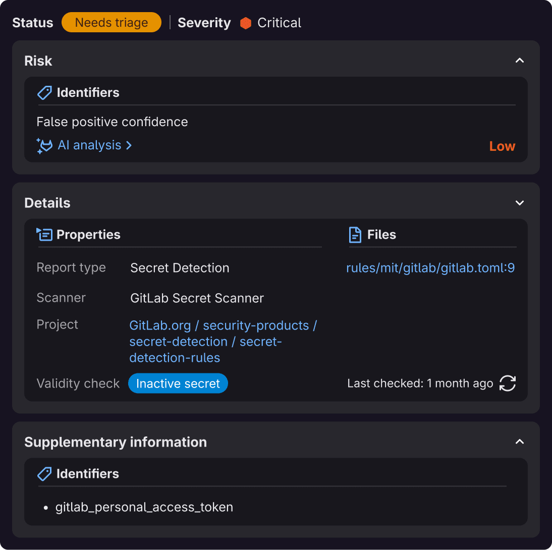The width and height of the screenshot is (552, 550).
Task: Click the Secret Detection report type value
Action: (x=180, y=268)
